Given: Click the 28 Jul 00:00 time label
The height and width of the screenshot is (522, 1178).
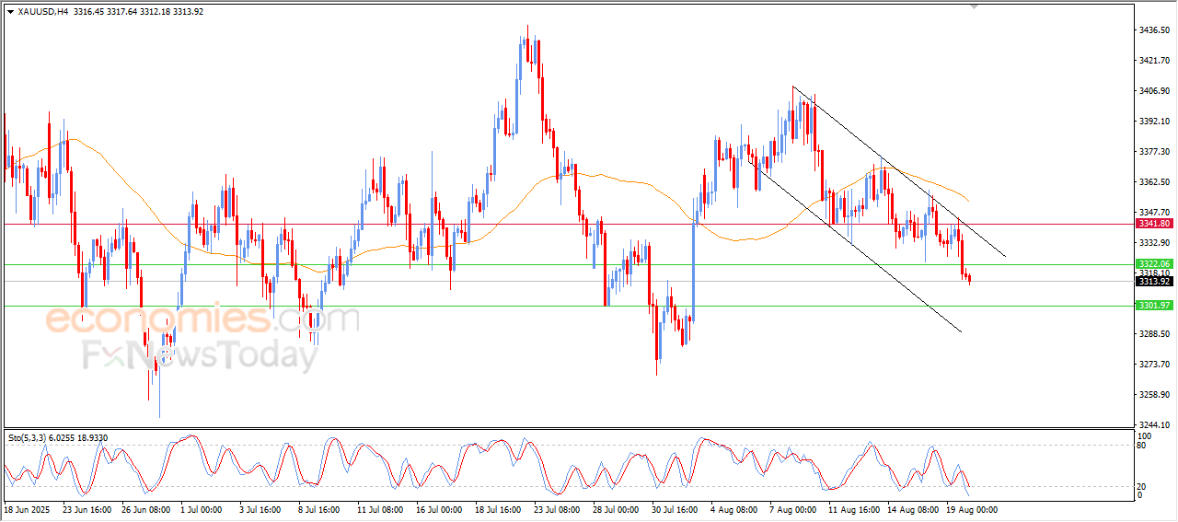Looking at the screenshot, I should pyautogui.click(x=617, y=509).
